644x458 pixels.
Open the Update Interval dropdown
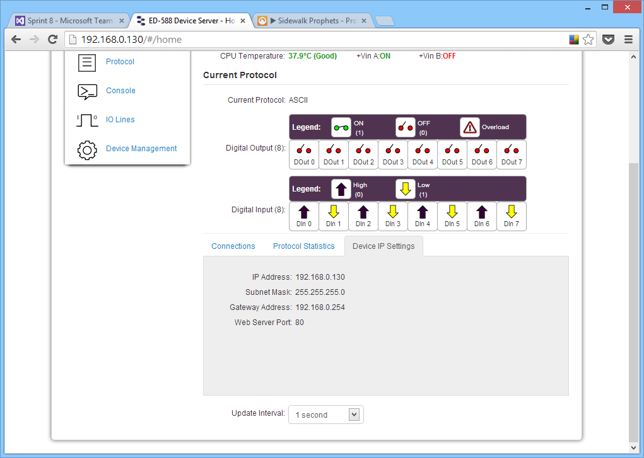pyautogui.click(x=325, y=415)
